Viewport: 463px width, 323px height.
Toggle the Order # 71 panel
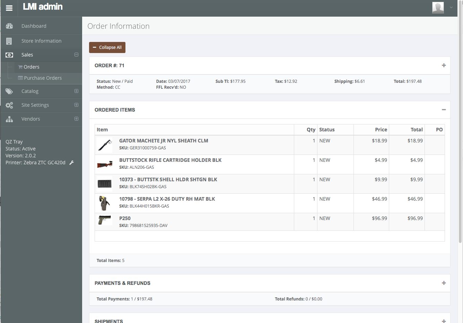point(444,66)
